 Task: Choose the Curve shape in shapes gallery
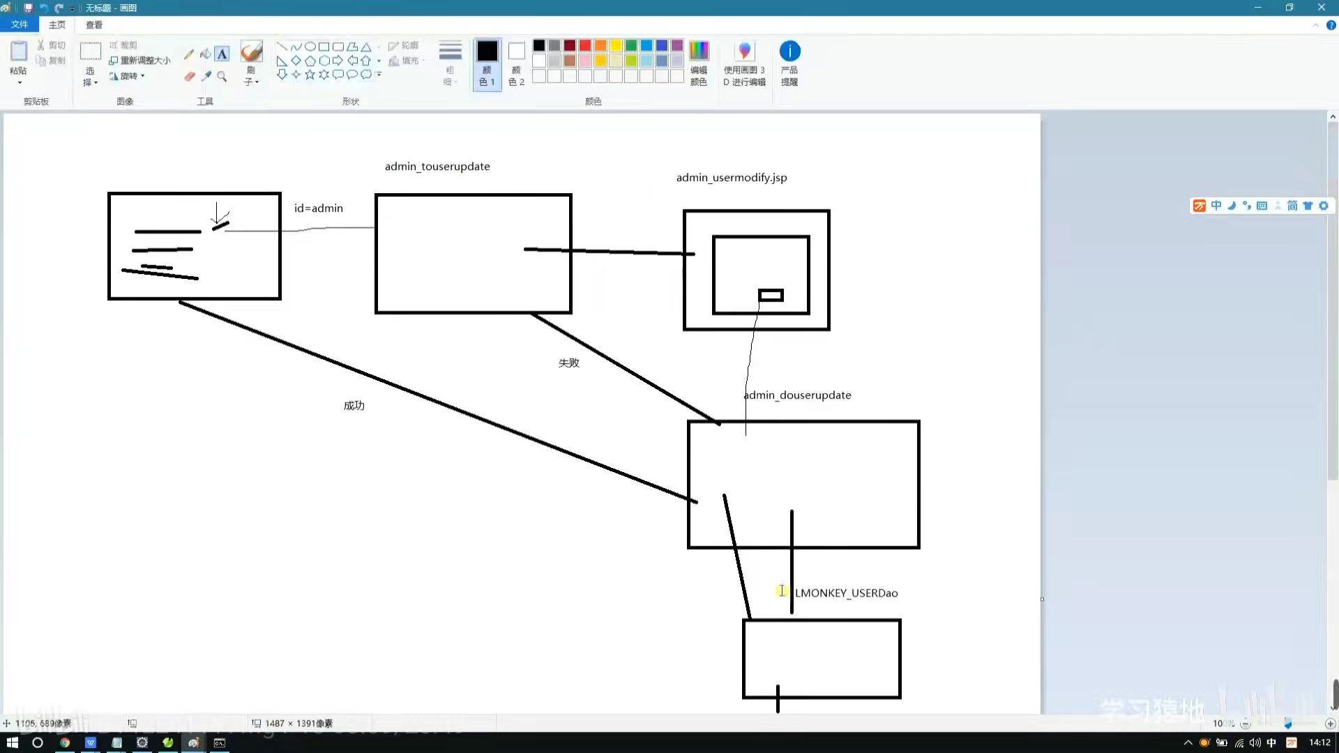click(x=296, y=47)
